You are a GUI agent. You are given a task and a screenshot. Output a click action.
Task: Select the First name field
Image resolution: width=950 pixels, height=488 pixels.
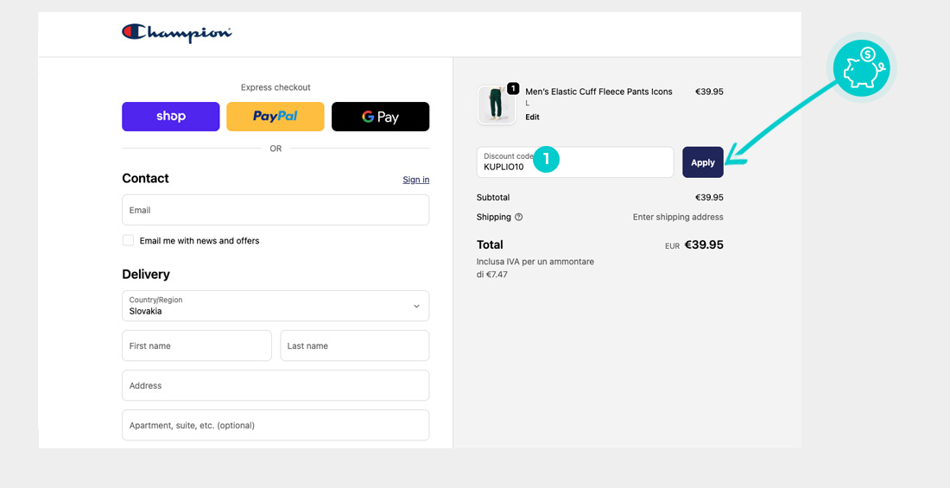197,345
